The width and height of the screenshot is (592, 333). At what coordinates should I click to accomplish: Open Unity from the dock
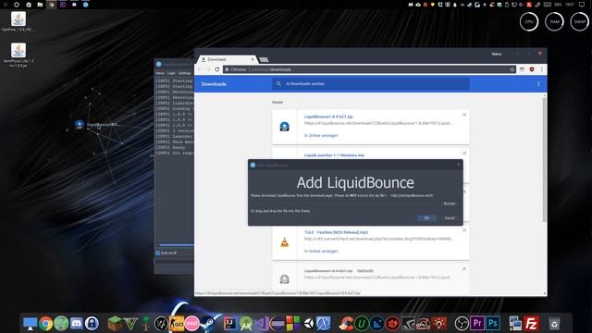(308, 324)
